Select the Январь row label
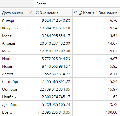 [9, 21]
